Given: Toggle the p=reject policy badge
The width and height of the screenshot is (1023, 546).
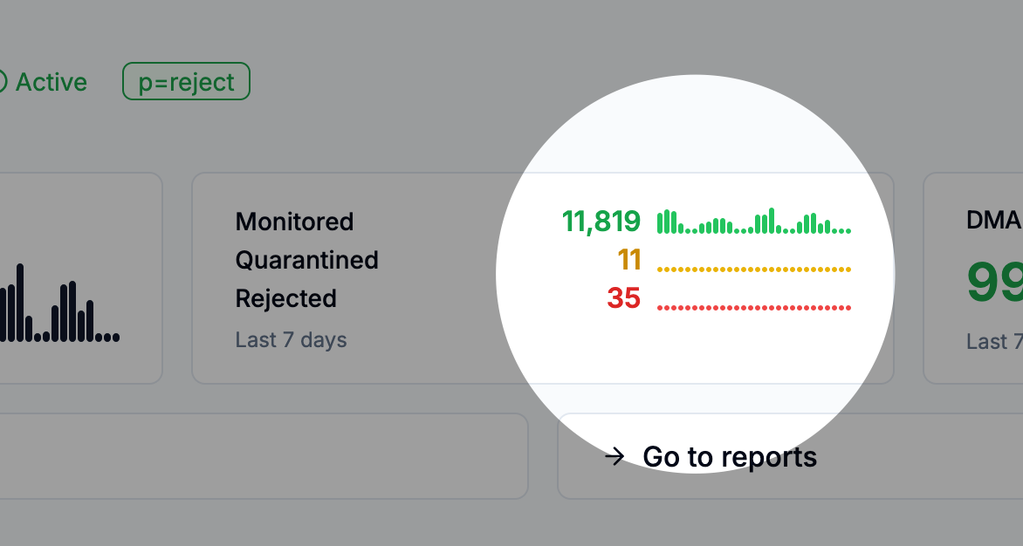Looking at the screenshot, I should [x=186, y=81].
